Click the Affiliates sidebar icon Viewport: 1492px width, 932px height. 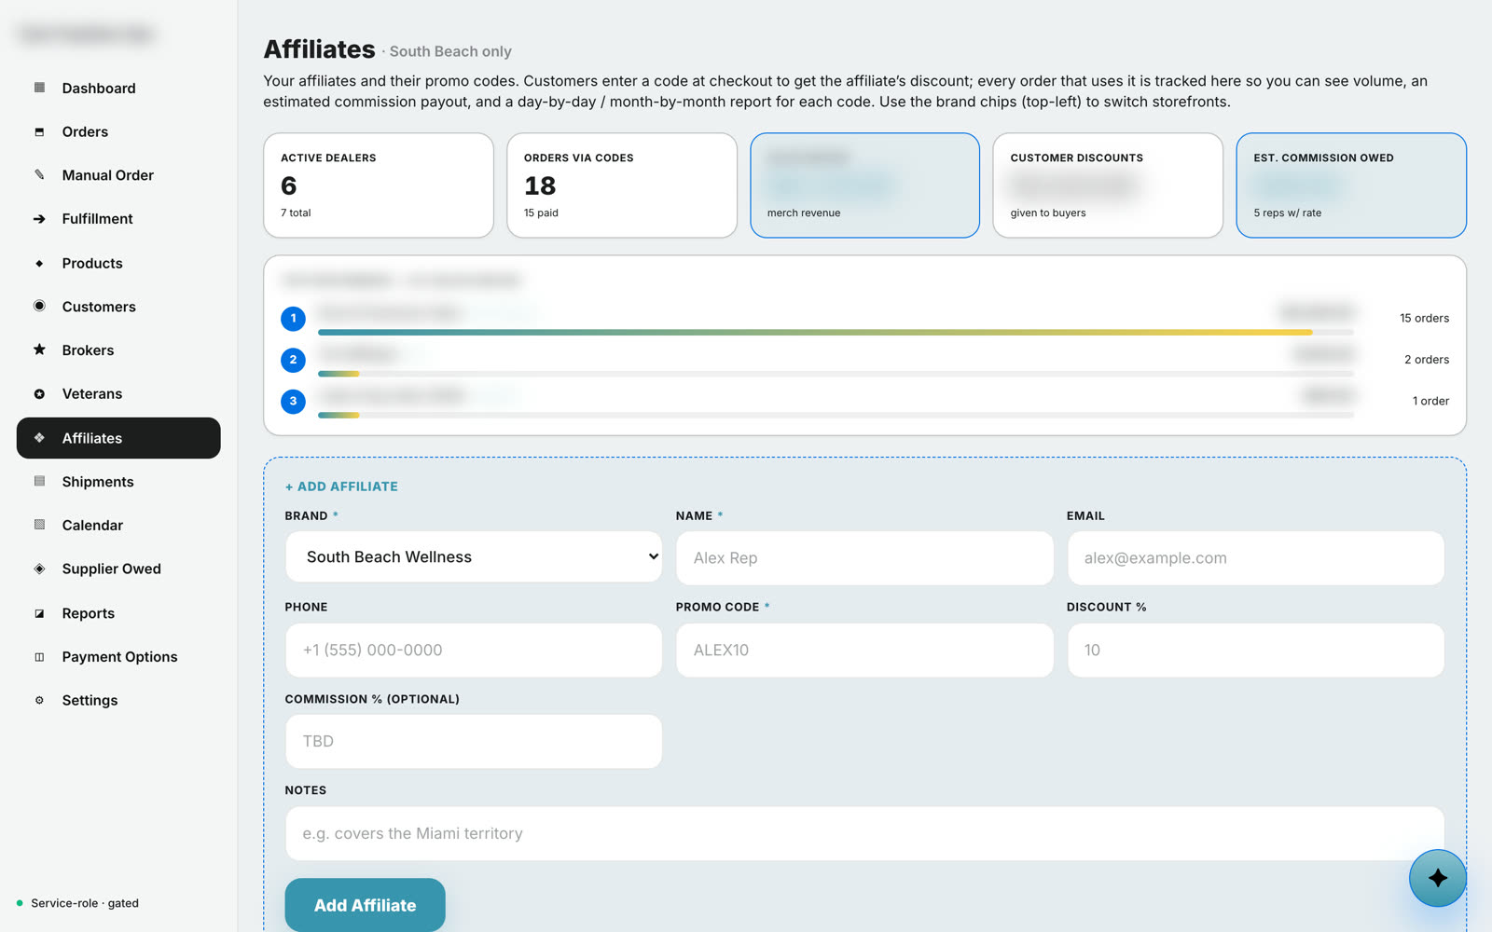tap(39, 438)
